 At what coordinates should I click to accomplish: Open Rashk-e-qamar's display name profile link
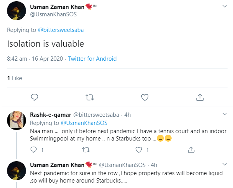50,115
